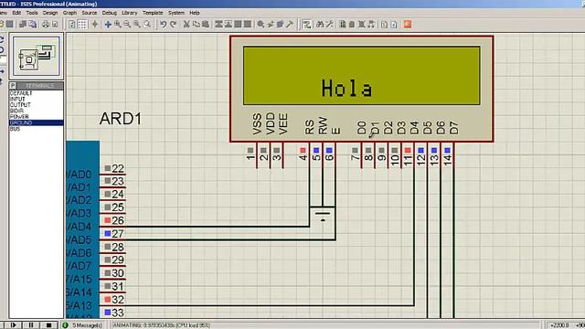
Task: Click the Block Copy icon
Action: pyautogui.click(x=218, y=25)
